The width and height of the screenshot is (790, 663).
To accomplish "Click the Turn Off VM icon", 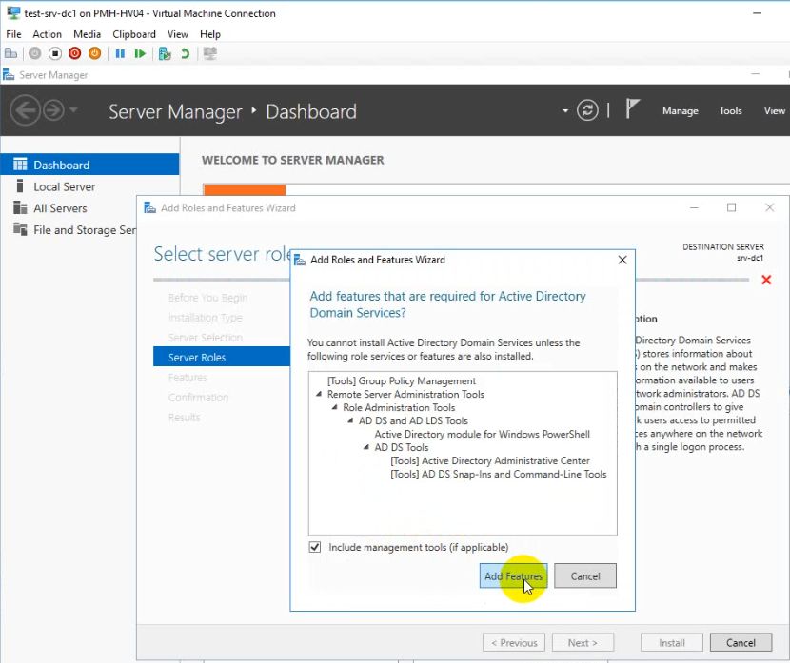I will [x=55, y=53].
